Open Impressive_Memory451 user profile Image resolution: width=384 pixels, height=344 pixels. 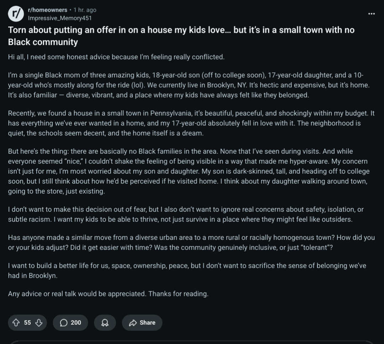tap(60, 18)
